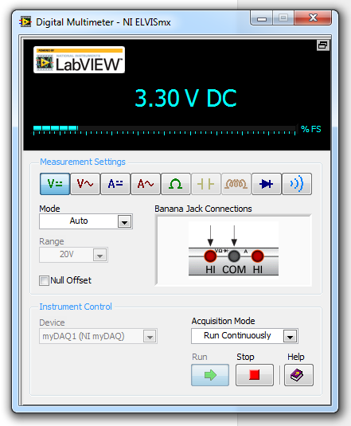Image resolution: width=351 pixels, height=426 pixels.
Task: Open Help with the book icon
Action: tap(298, 375)
